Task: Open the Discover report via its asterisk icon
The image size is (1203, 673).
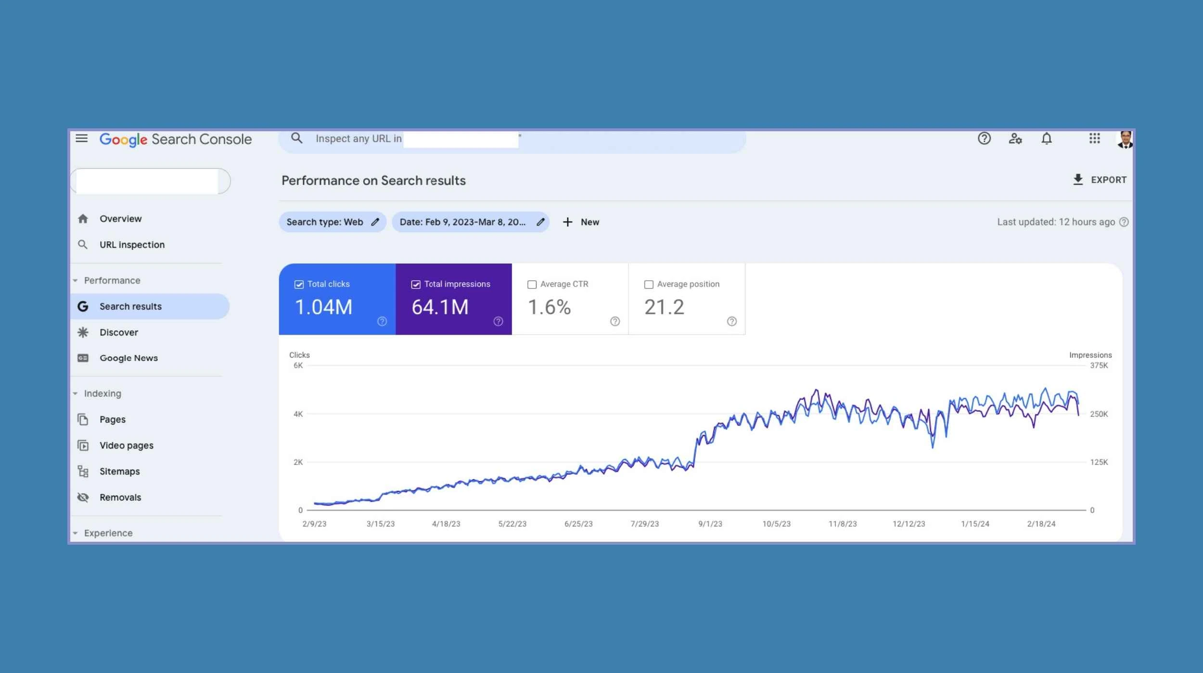Action: [83, 332]
